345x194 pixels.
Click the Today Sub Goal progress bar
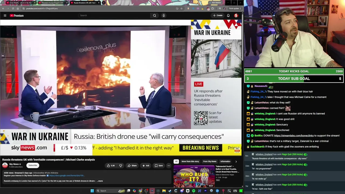pyautogui.click(x=294, y=79)
